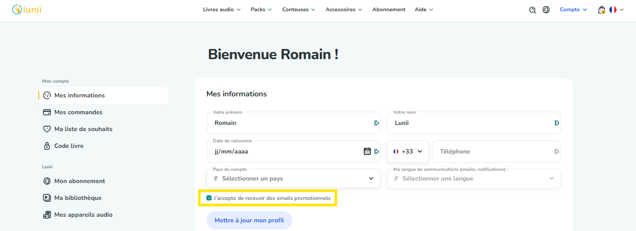Expand the Conteuses menu
The width and height of the screenshot is (636, 231).
click(299, 10)
